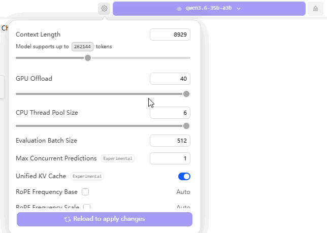The width and height of the screenshot is (327, 233).
Task: Check the RoPE Frequency Scale checkbox
Action: 87,207
